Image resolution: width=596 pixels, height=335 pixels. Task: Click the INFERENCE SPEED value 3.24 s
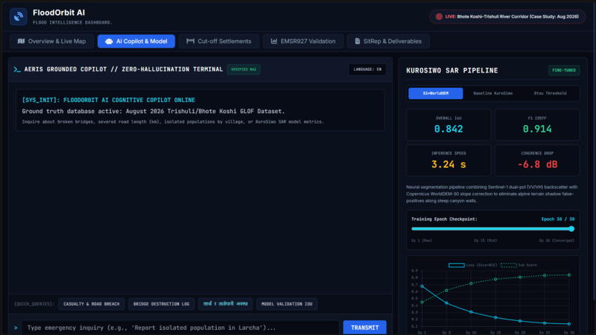pyautogui.click(x=449, y=164)
